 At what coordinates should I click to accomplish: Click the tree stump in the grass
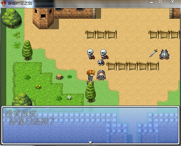coord(59,77)
